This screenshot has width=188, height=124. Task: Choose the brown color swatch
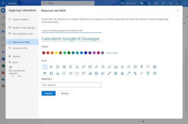(x=60, y=53)
